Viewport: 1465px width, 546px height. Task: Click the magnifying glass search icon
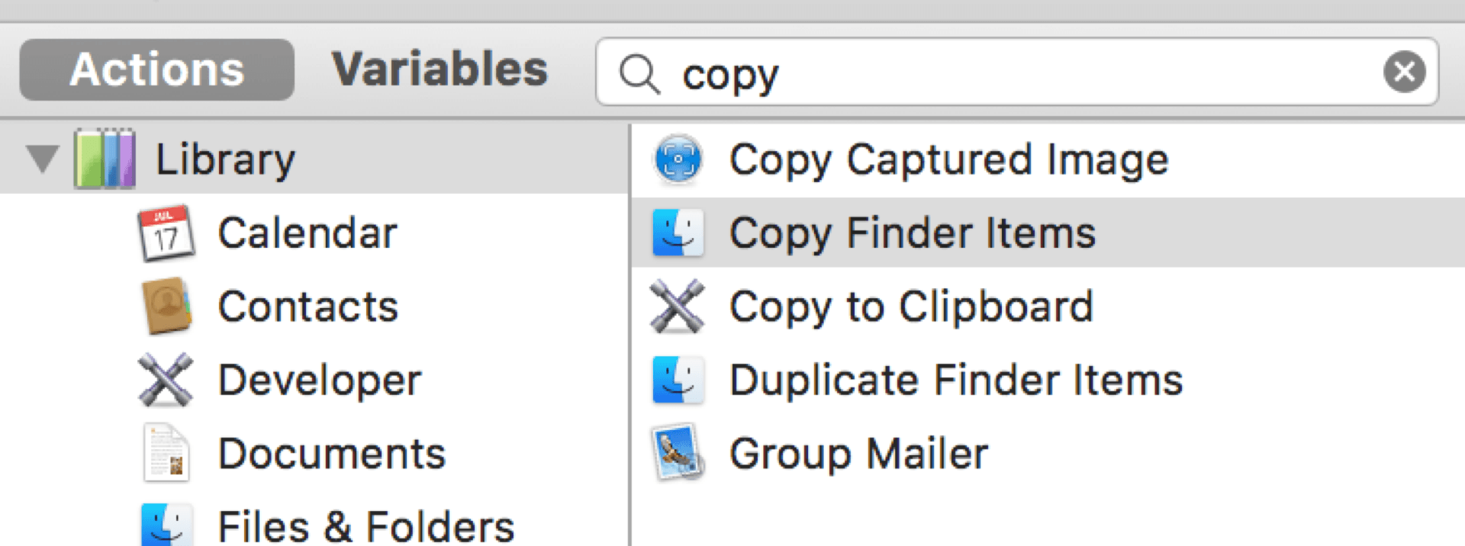[x=639, y=73]
